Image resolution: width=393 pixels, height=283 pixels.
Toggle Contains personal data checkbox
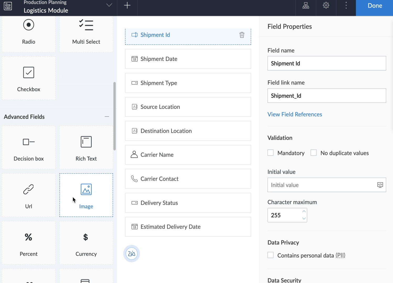coord(271,255)
